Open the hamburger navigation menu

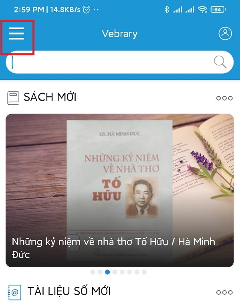(x=16, y=34)
